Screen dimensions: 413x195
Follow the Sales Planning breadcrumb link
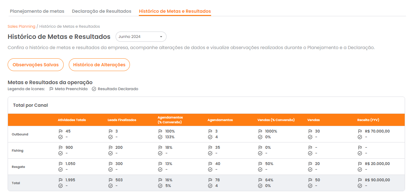tap(21, 26)
